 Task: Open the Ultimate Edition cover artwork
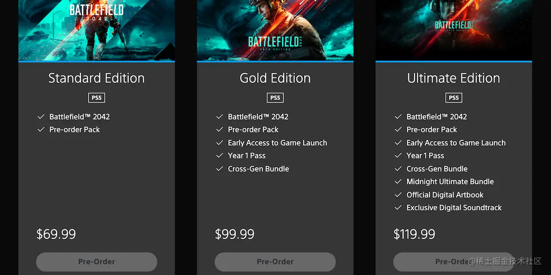454,30
